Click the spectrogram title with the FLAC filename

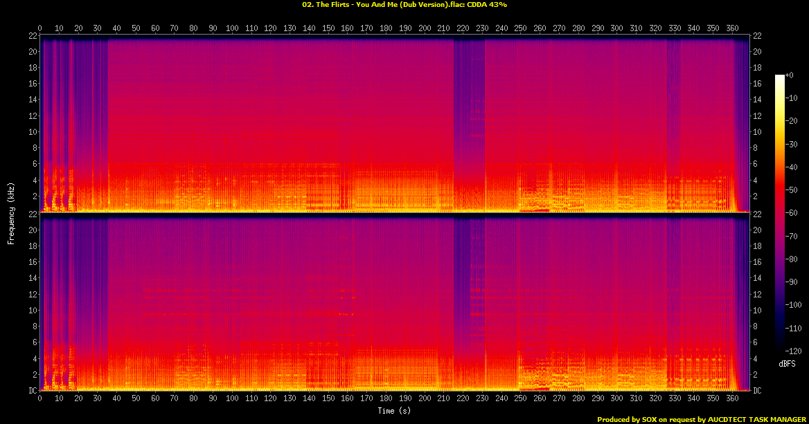404,5
